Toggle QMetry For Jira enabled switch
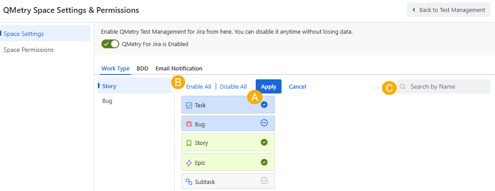Image resolution: width=495 pixels, height=191 pixels. [110, 44]
